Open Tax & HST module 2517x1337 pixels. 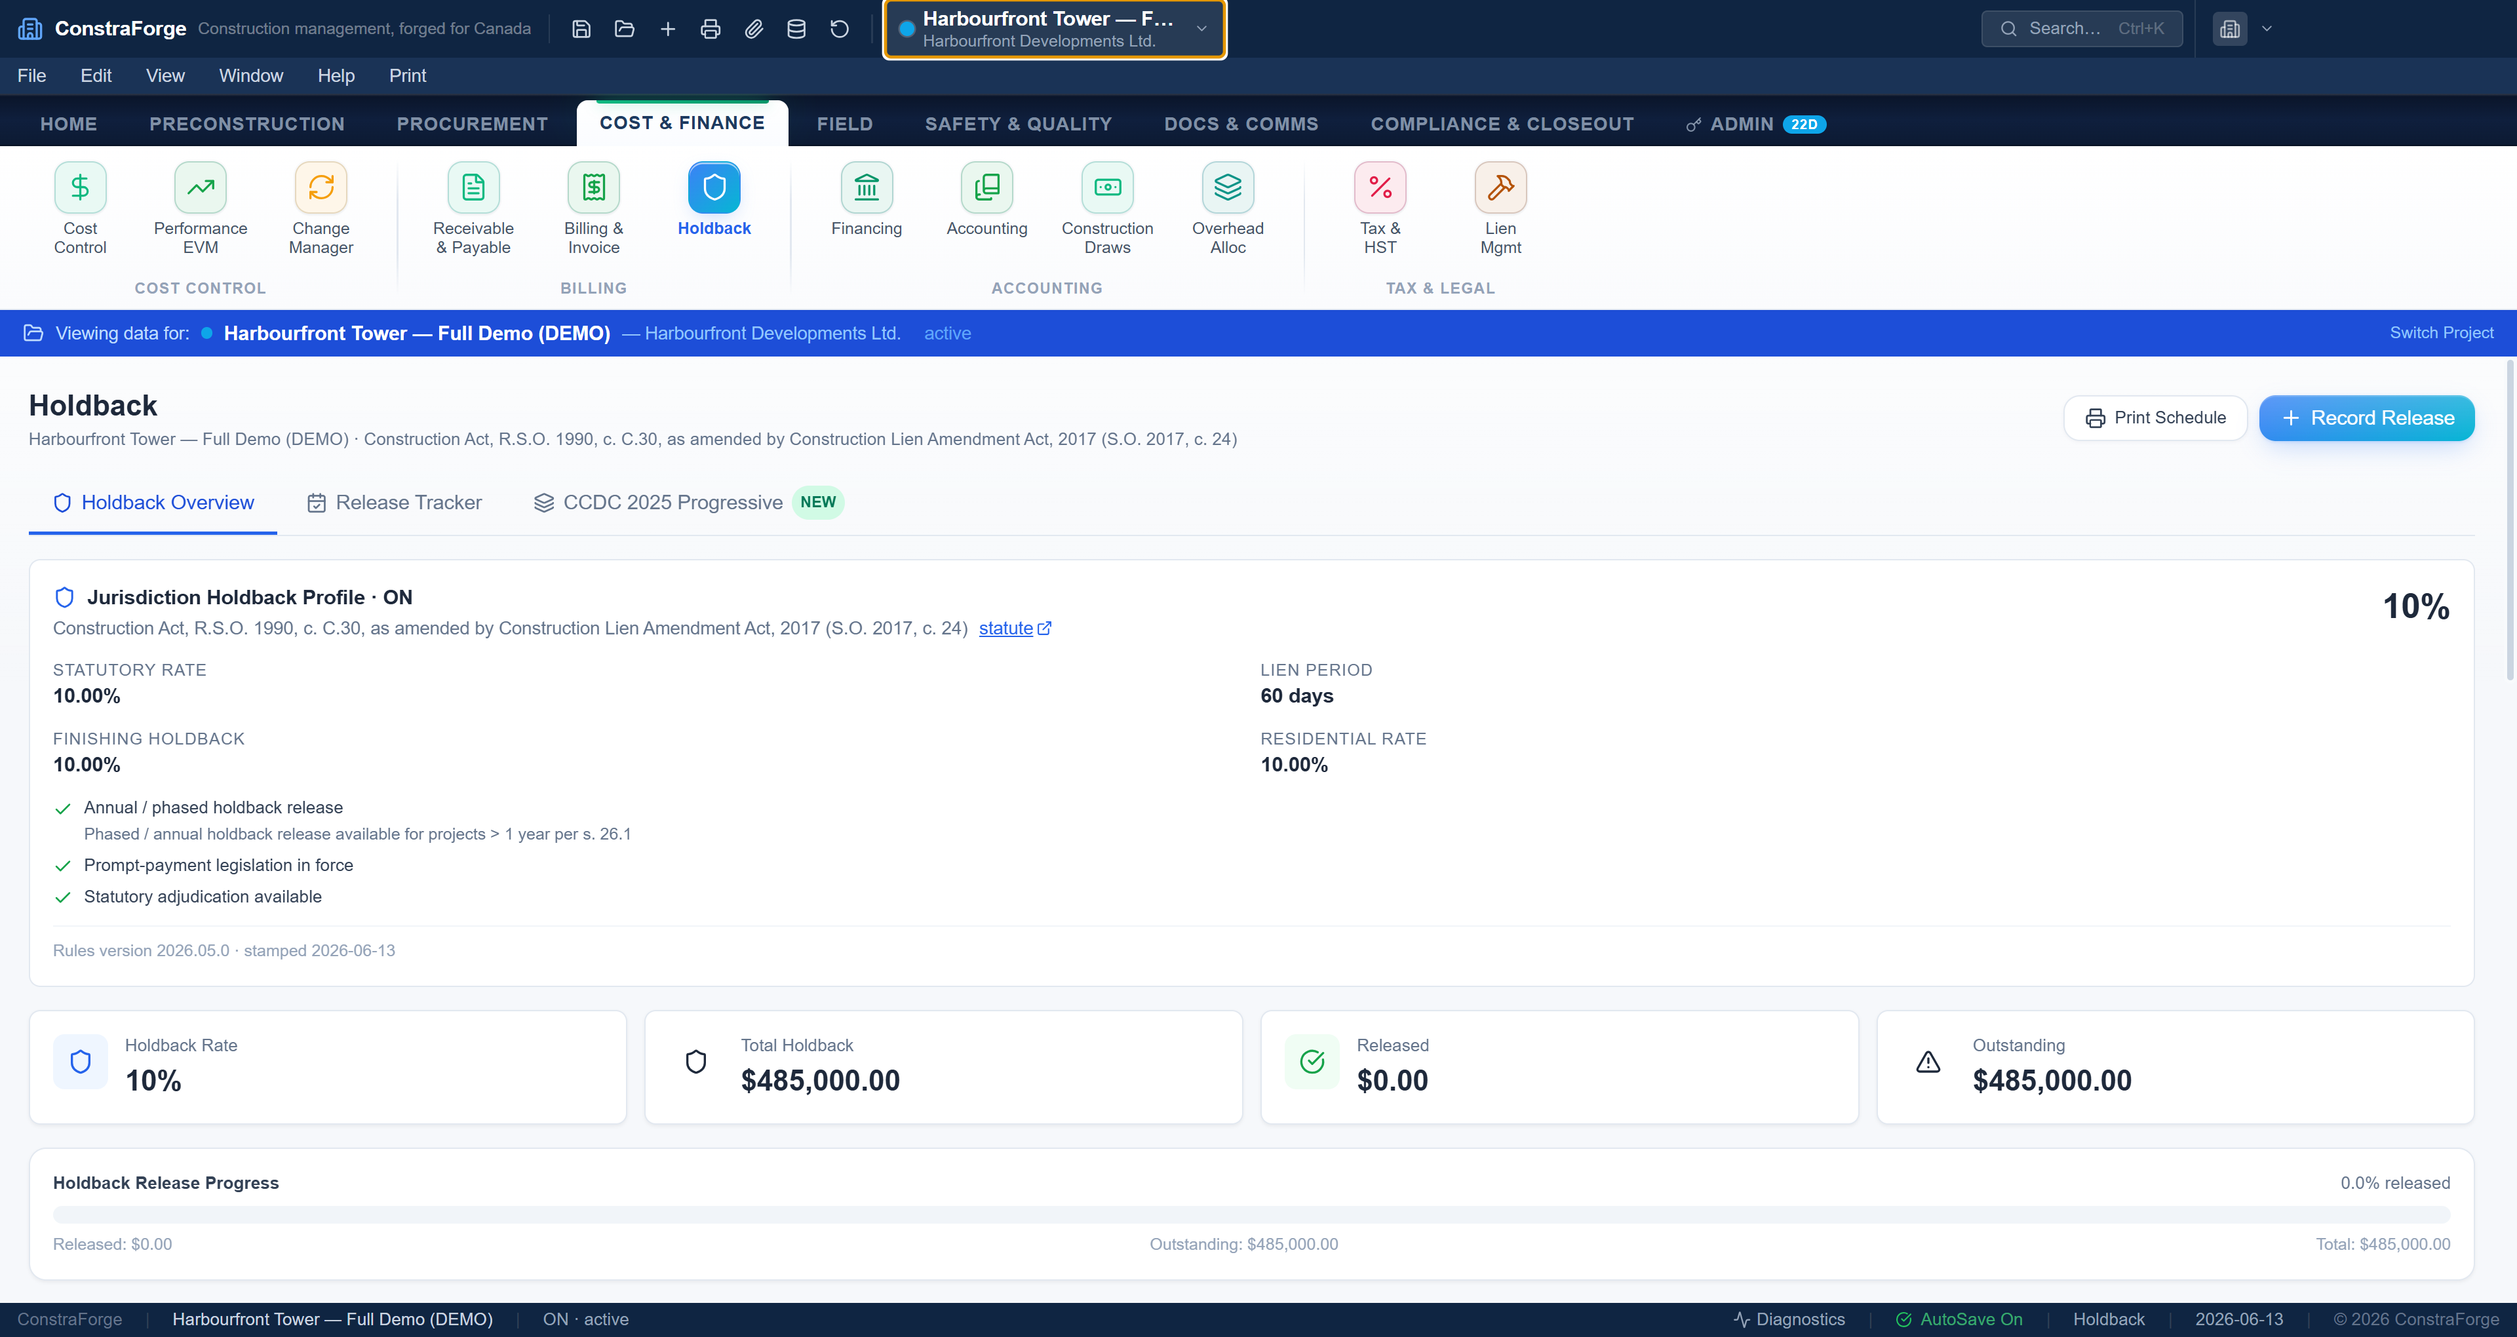pos(1380,208)
